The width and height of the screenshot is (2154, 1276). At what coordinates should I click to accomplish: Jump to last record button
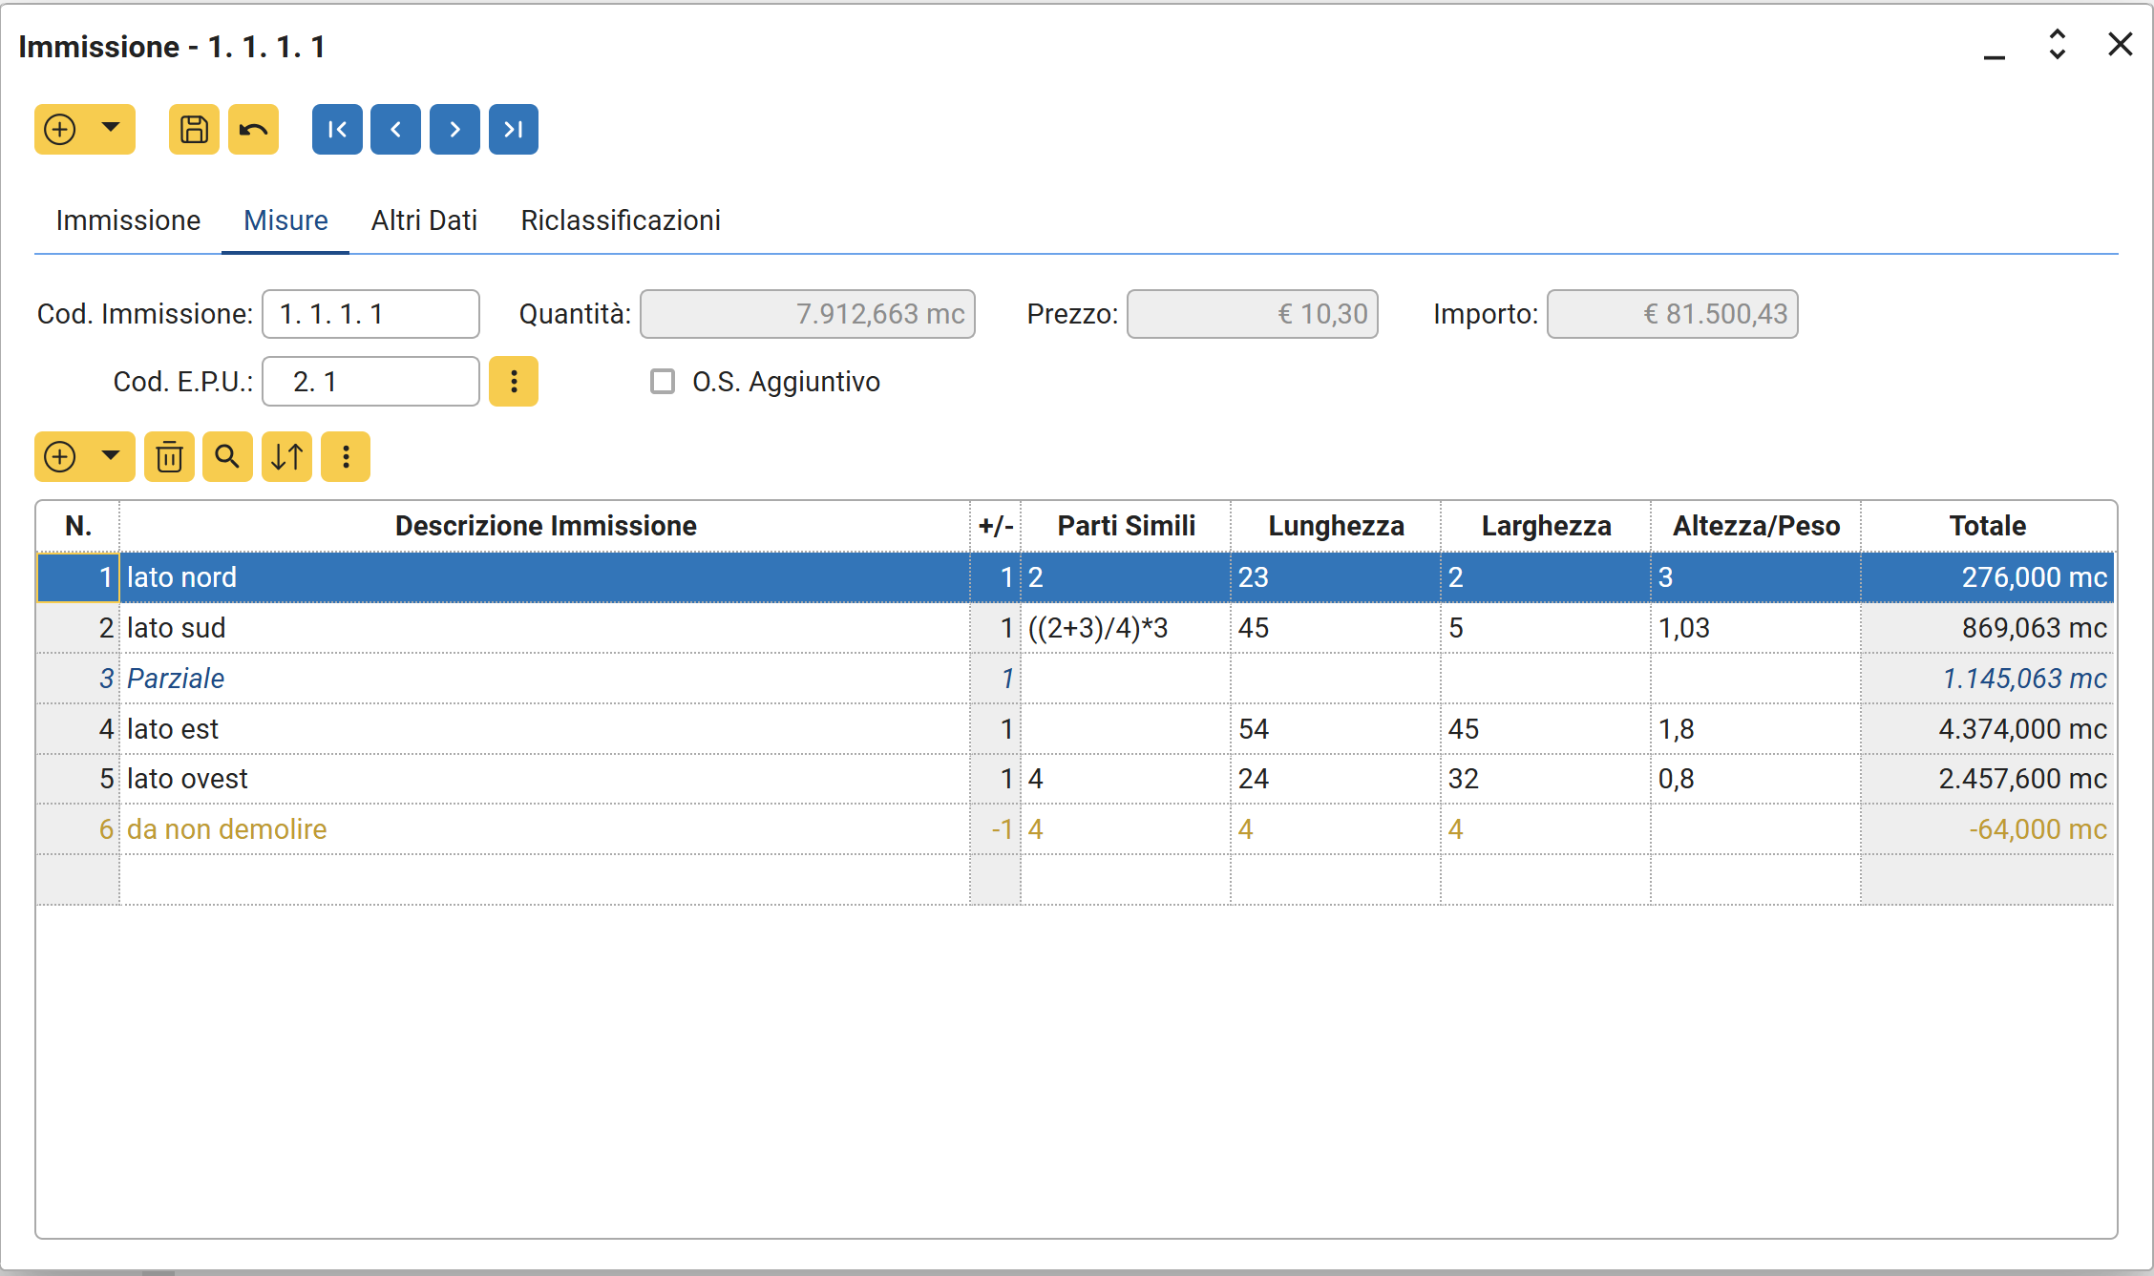point(514,129)
